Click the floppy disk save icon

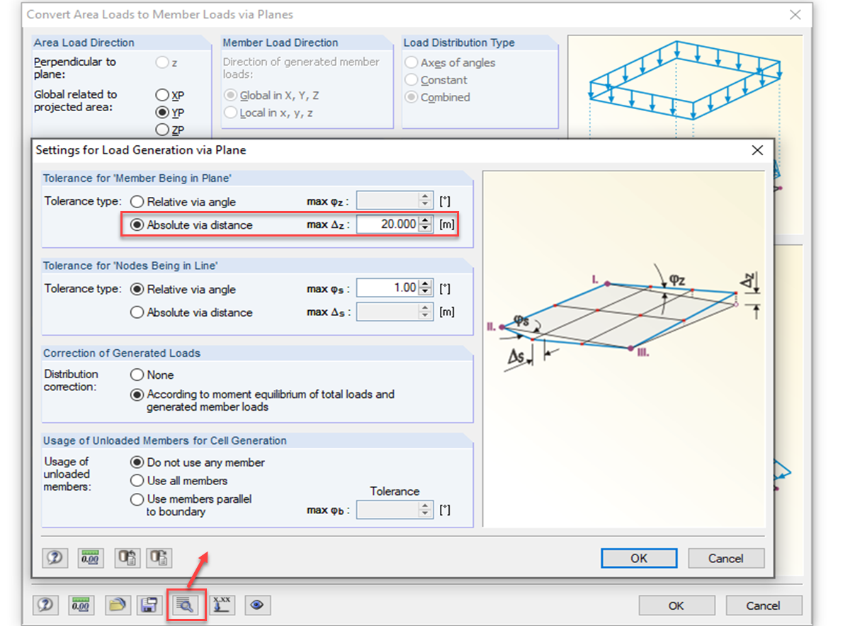click(149, 605)
